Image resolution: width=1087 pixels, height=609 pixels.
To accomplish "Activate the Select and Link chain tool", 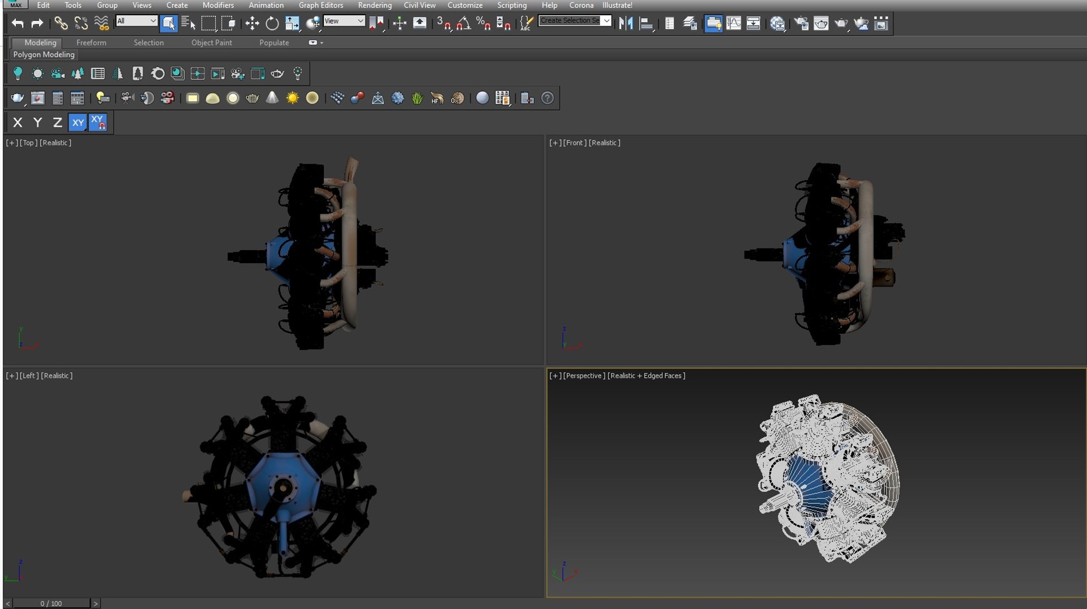I will [61, 23].
